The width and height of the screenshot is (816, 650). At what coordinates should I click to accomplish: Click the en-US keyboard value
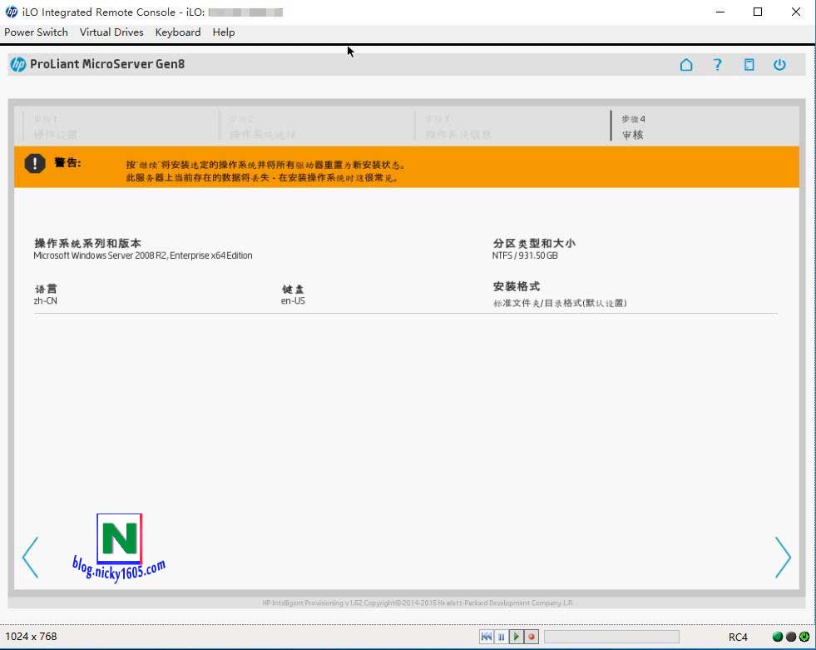point(293,301)
